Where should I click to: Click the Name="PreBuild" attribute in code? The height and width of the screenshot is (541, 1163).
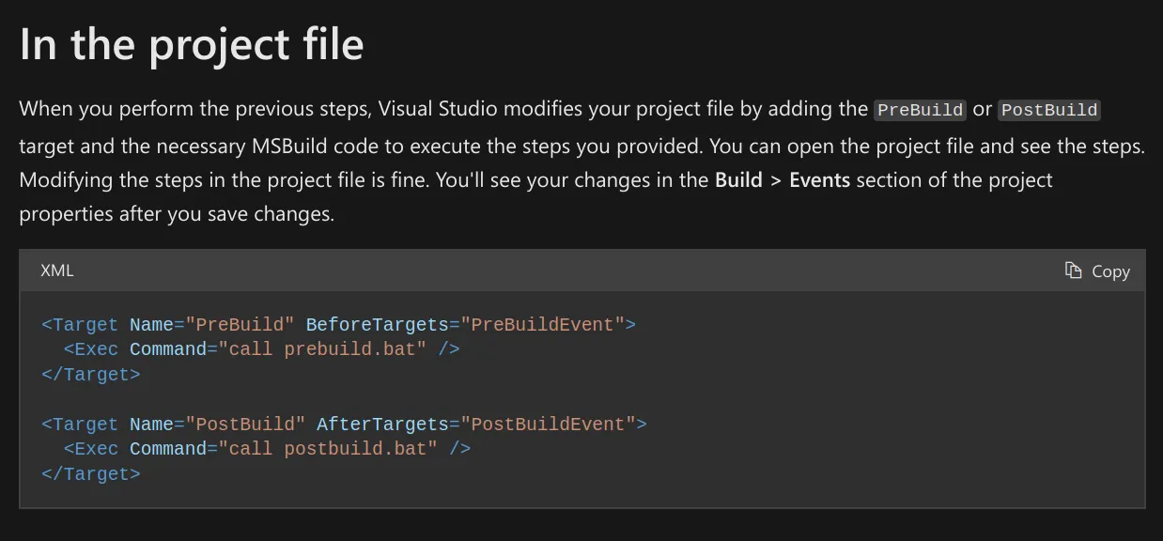coord(212,324)
